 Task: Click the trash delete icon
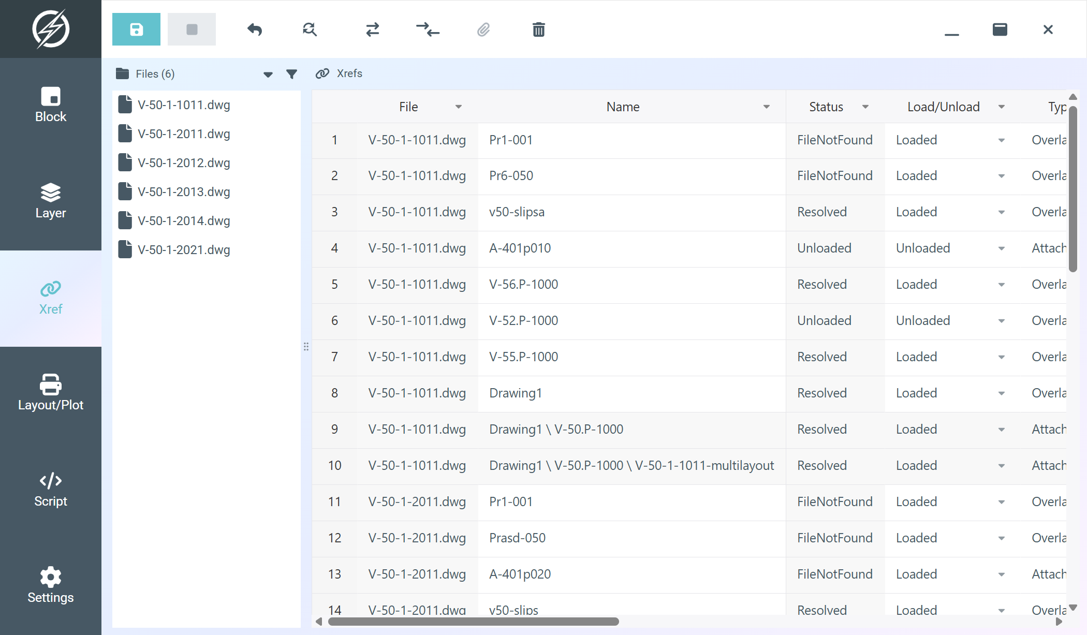[x=539, y=29]
